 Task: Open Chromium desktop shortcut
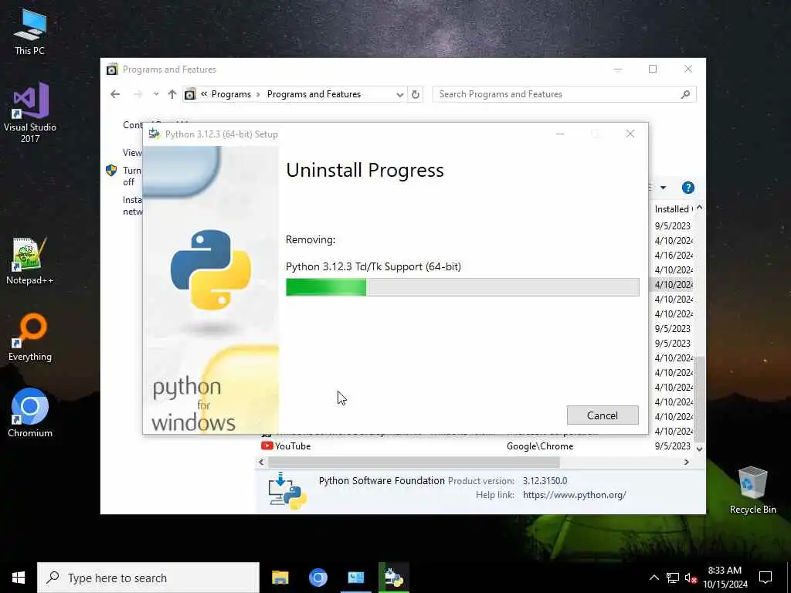click(30, 412)
